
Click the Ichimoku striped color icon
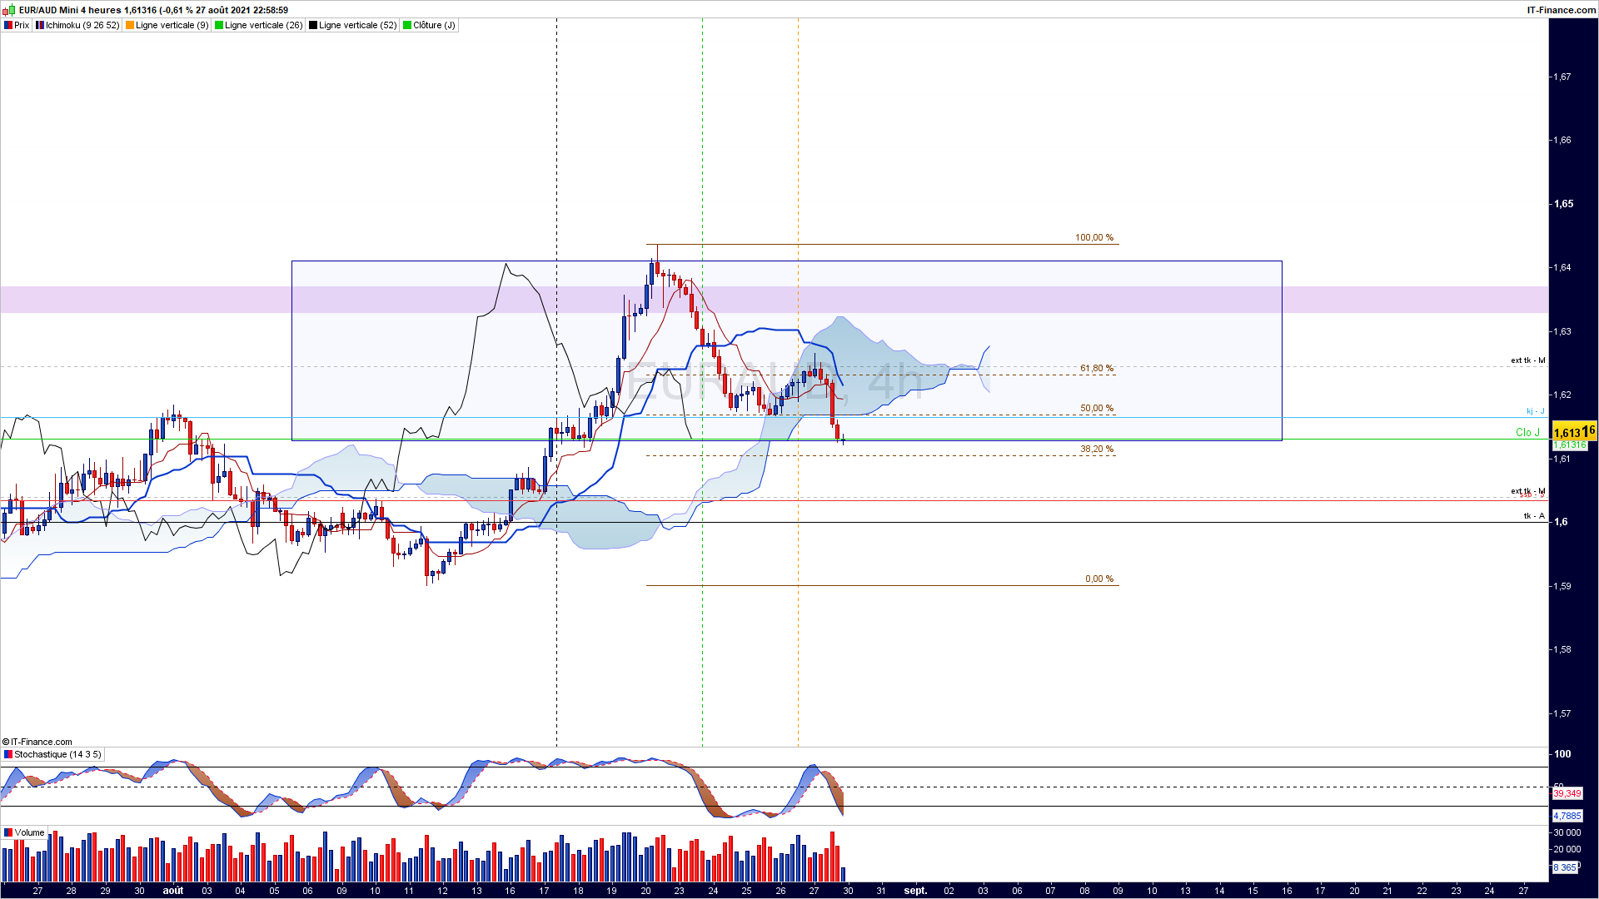click(x=40, y=25)
